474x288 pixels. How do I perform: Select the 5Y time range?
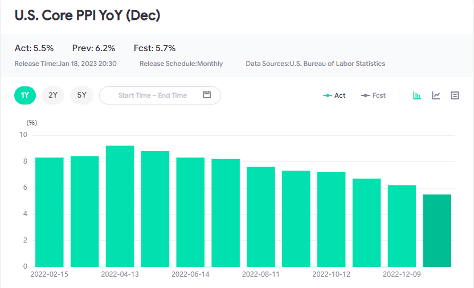(x=81, y=95)
